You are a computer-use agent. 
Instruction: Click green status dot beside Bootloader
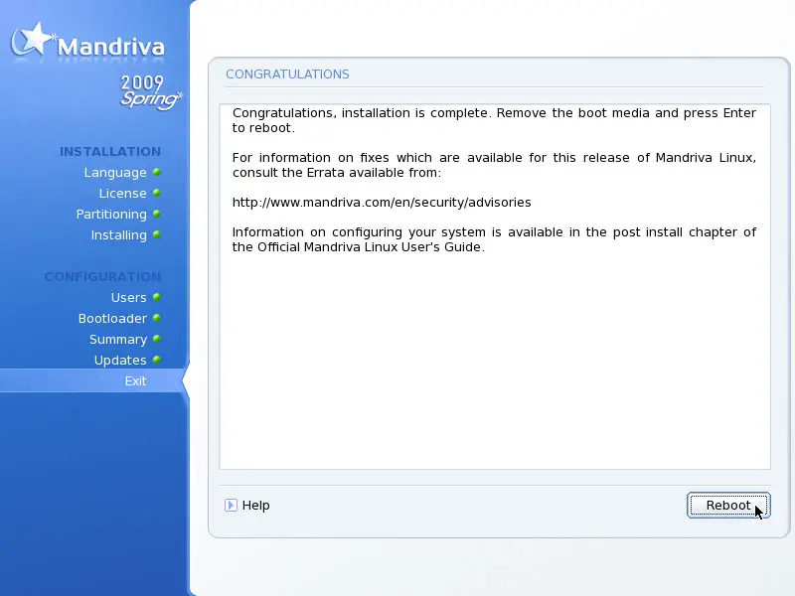point(157,318)
